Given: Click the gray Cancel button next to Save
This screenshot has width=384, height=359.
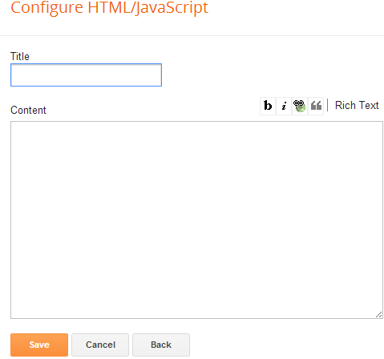Looking at the screenshot, I should [100, 345].
